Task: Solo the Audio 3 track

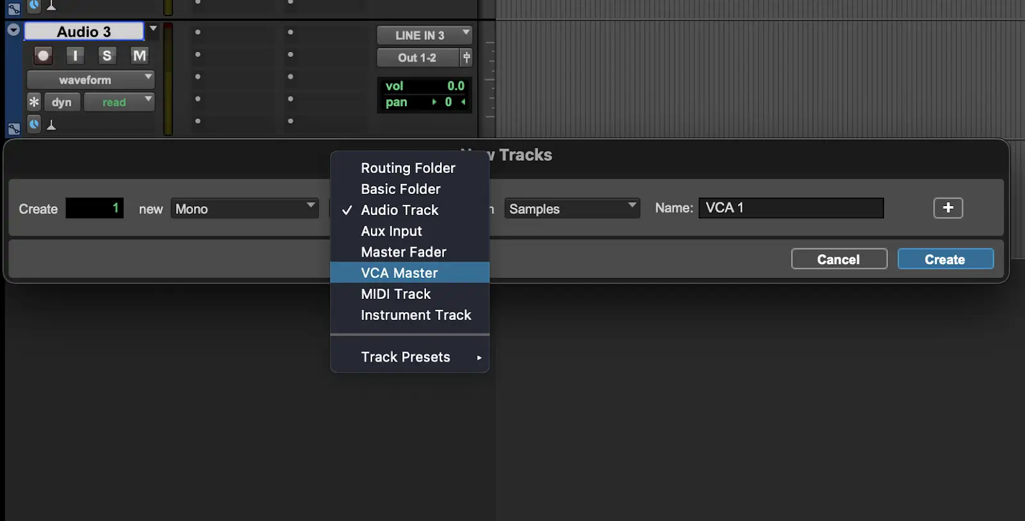Action: point(107,56)
